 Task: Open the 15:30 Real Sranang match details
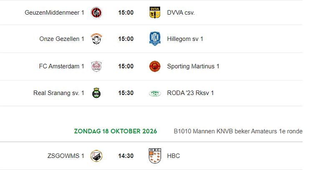tap(126, 93)
